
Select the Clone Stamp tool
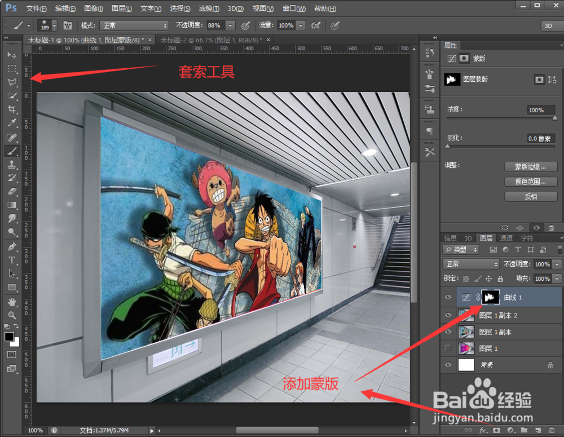[12, 165]
